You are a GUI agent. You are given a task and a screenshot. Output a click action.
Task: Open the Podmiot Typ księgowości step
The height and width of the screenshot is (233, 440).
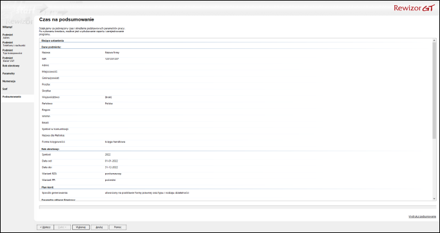click(12, 51)
